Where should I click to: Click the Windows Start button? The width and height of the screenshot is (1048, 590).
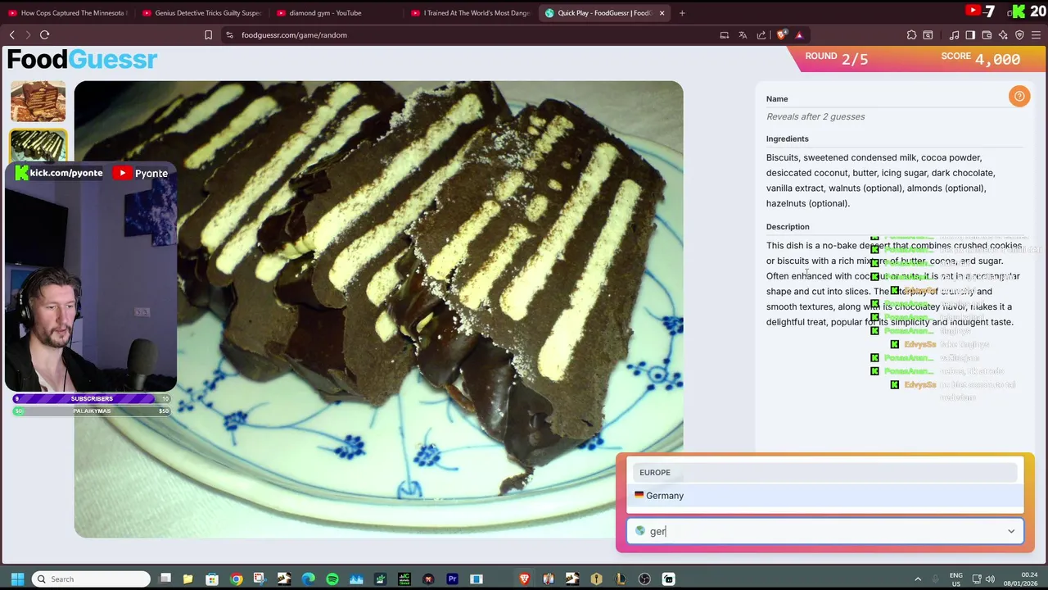coord(17,579)
